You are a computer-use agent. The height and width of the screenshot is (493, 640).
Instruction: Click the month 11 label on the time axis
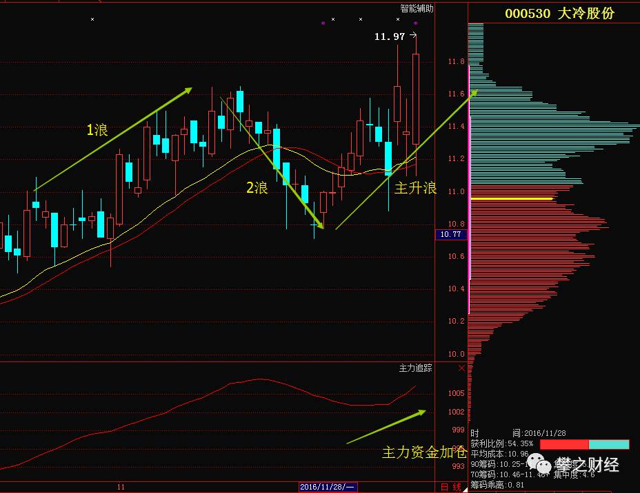pos(121,487)
